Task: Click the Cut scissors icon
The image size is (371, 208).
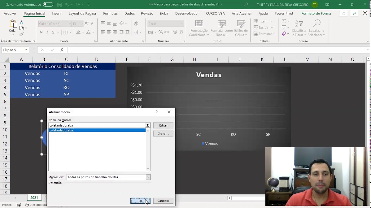Action: tap(21, 22)
